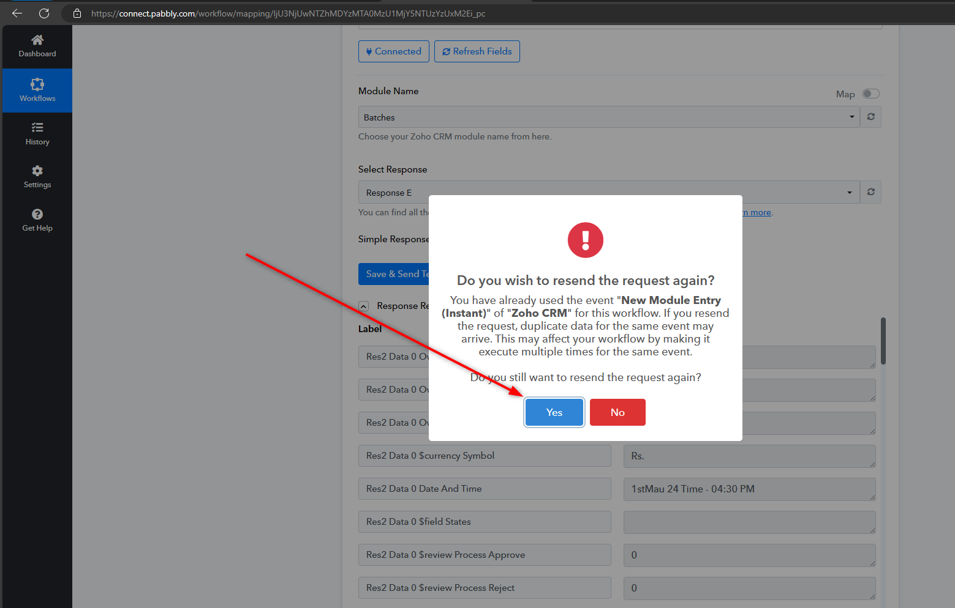955x608 pixels.
Task: Click the Res2 Data 0 $review Process Reject field
Action: [x=485, y=588]
